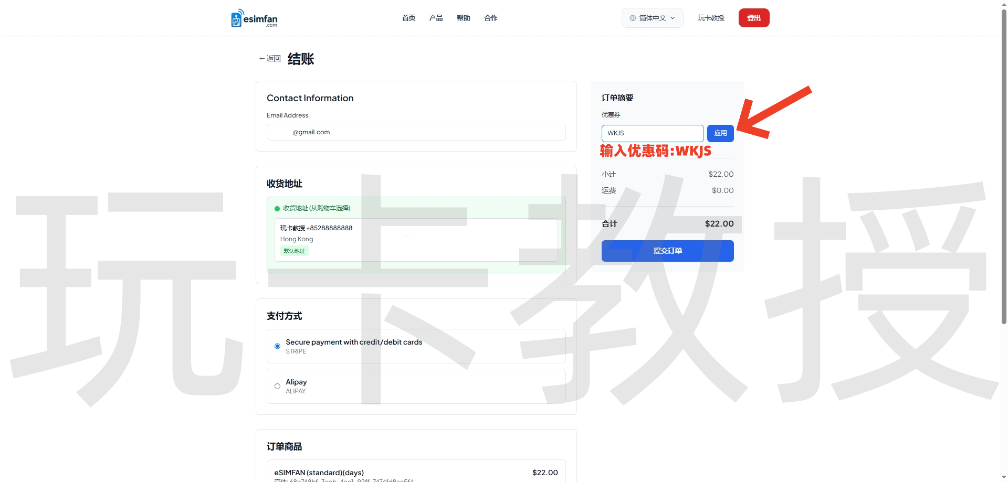Viewport: 1008px width, 482px height.
Task: Click the 收货地址 (从购物车选择) label
Action: [317, 208]
